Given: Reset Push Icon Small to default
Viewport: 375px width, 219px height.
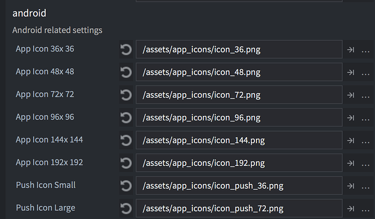Looking at the screenshot, I should [126, 185].
